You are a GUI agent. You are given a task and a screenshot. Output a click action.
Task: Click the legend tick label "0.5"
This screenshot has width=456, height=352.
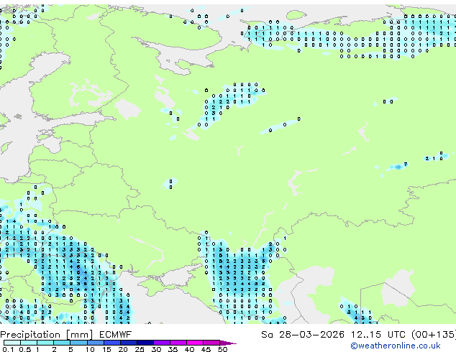[25, 349]
